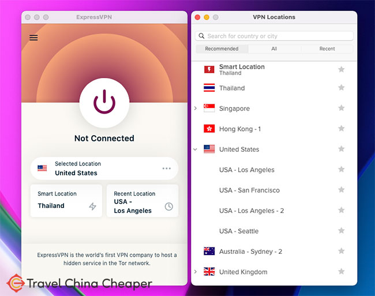Close the VPN Locations window
Image resolution: width=375 pixels, height=296 pixels.
[197, 17]
